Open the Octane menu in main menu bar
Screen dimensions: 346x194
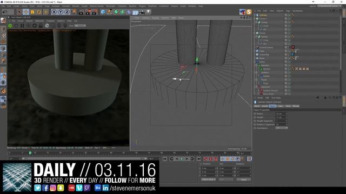click(174, 6)
